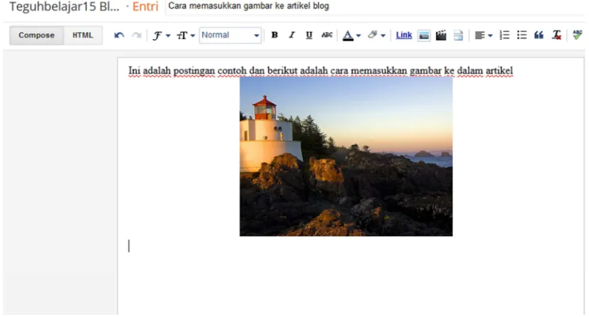Create a numbered list
Viewport: 589px width, 317px height.
(504, 36)
